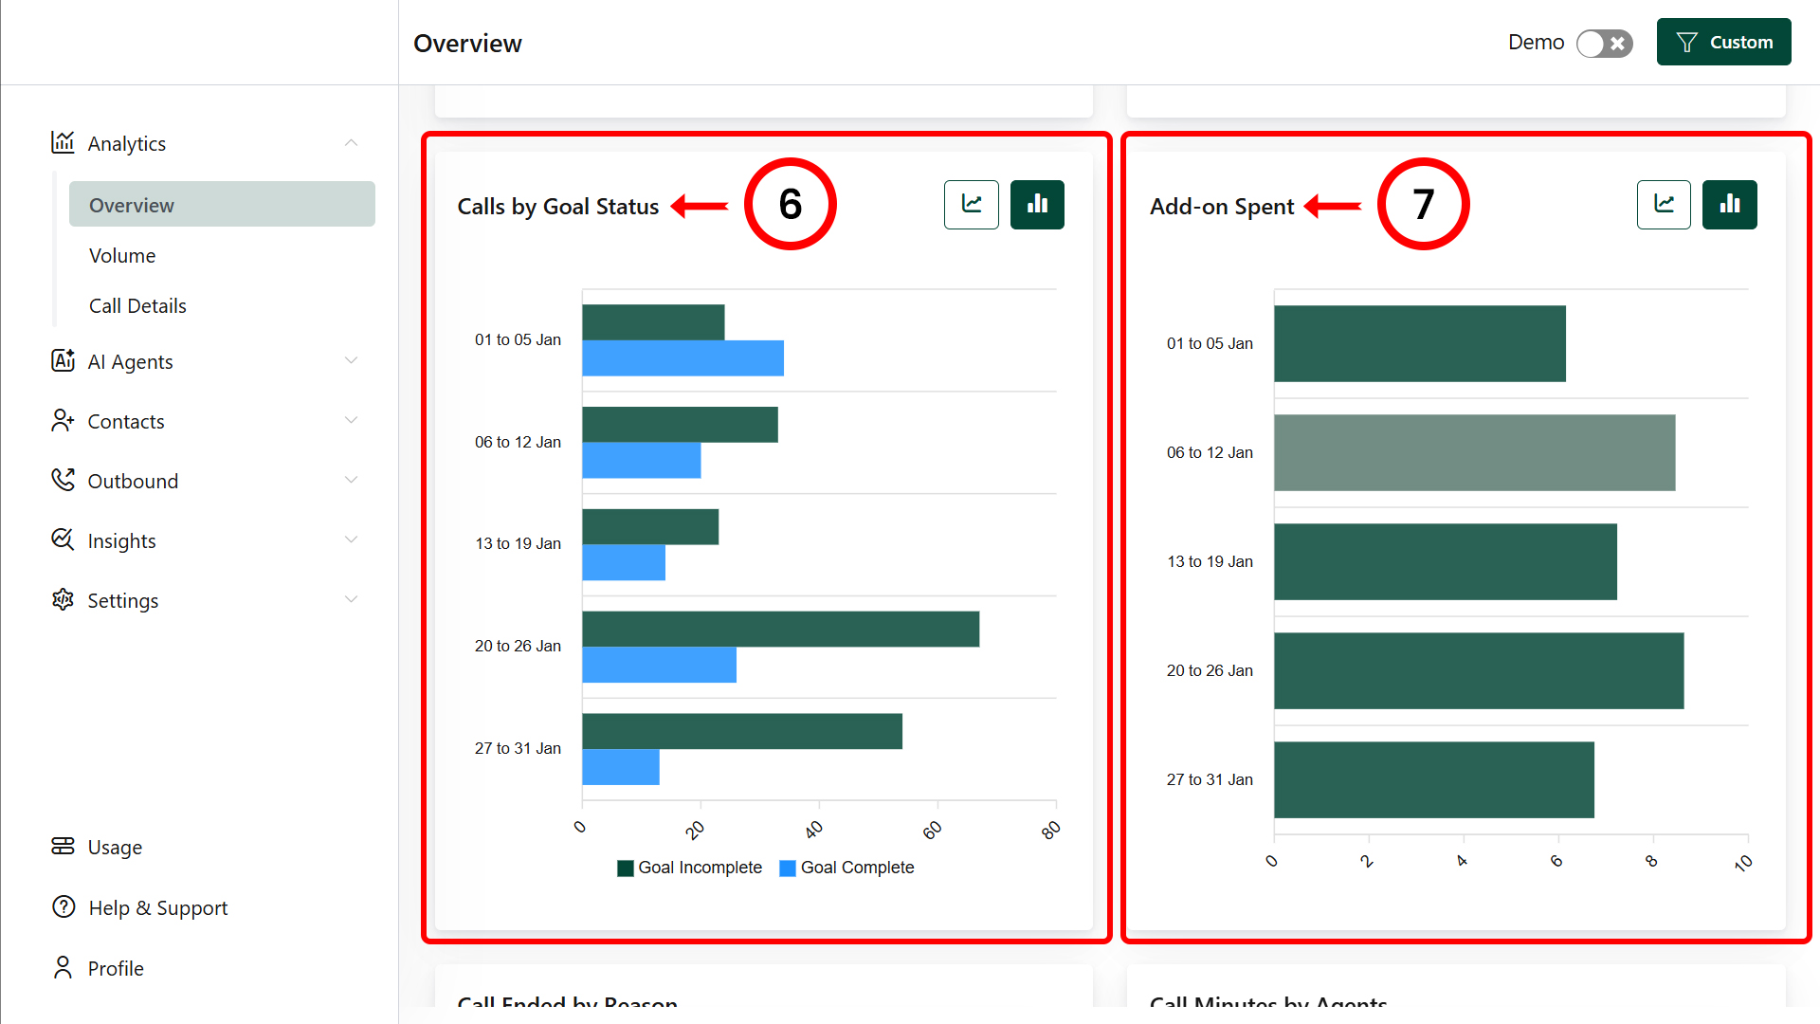1820x1024 pixels.
Task: Open the AI Agents menu label
Action: point(130,361)
